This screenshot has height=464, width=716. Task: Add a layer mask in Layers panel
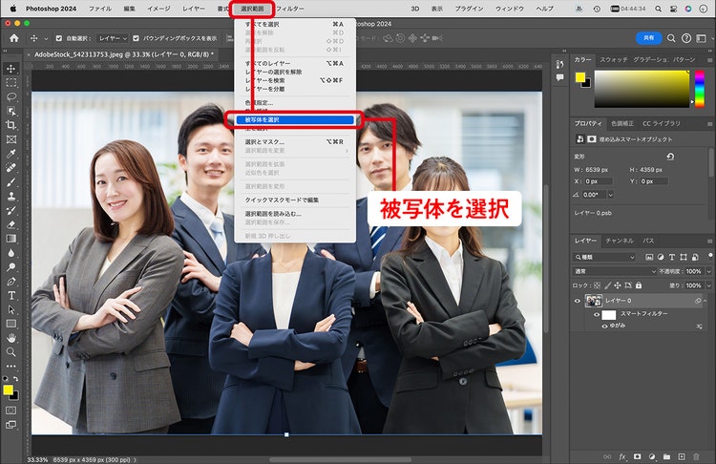pyautogui.click(x=637, y=456)
